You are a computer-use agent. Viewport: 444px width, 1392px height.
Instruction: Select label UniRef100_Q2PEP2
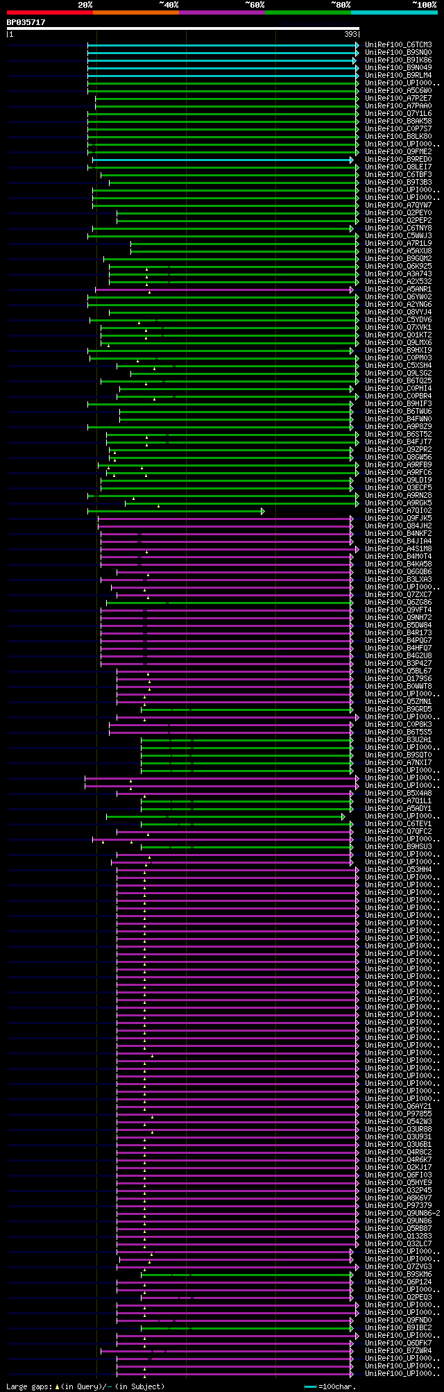click(x=398, y=220)
